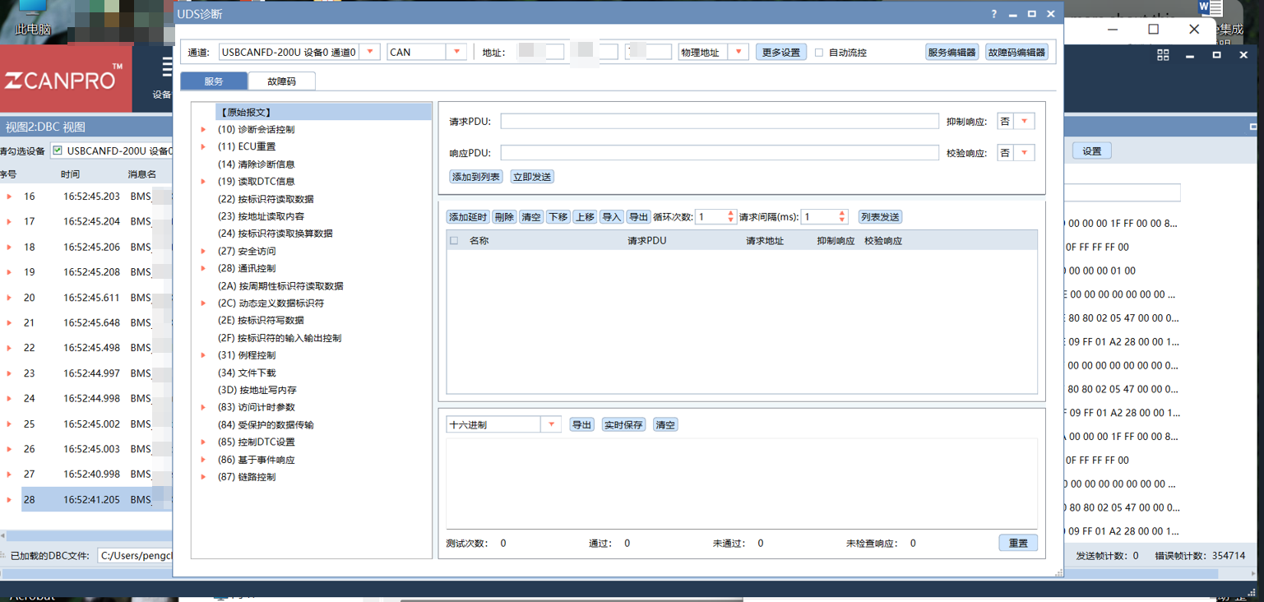This screenshot has height=602, width=1264.
Task: Open the 十六进制 display format dropdown
Action: [551, 425]
